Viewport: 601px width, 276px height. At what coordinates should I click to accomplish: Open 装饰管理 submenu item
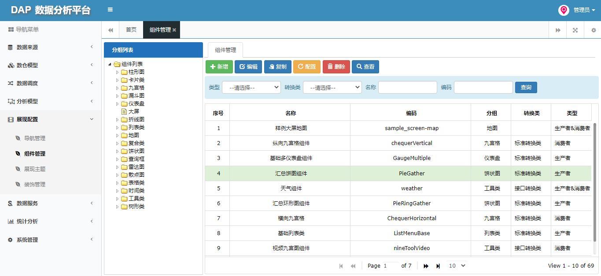click(x=35, y=184)
